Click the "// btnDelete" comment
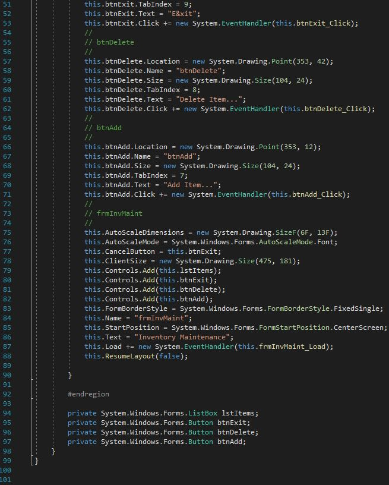The height and width of the screenshot is (485, 389). click(x=109, y=42)
